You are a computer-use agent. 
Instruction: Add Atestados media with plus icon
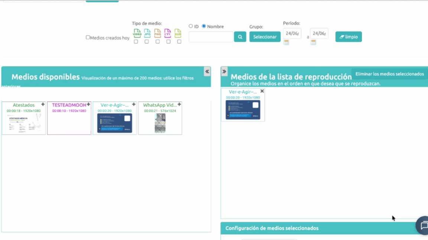43,104
